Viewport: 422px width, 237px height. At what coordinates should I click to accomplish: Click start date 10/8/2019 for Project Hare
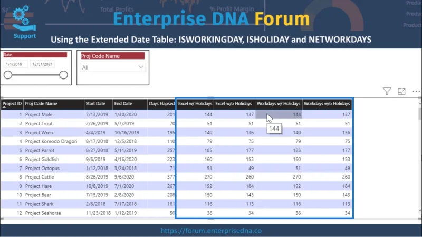click(97, 186)
